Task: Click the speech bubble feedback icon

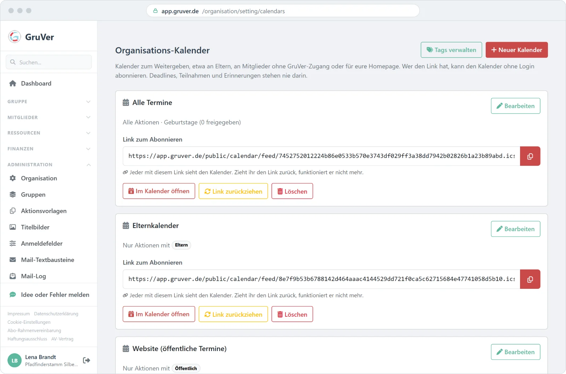Action: pyautogui.click(x=13, y=294)
